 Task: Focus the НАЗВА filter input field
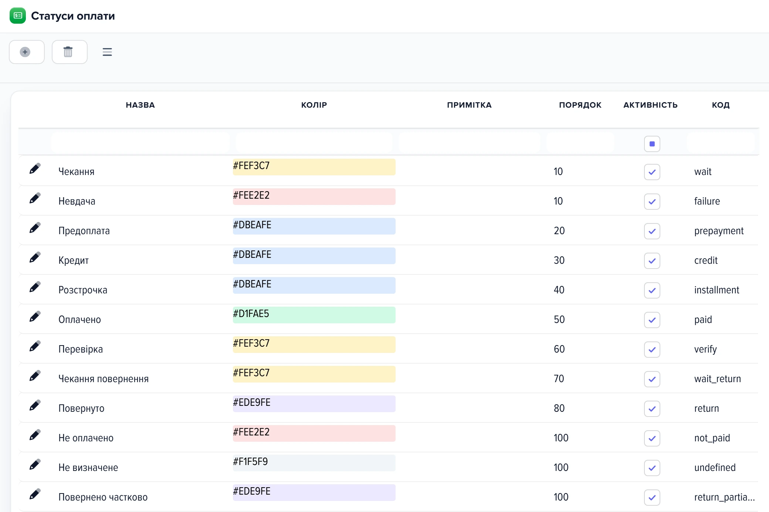(x=140, y=142)
